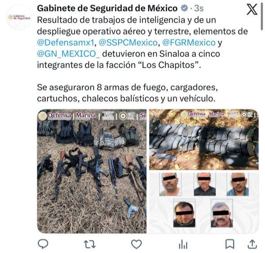Share the post with the upload arrow icon

pos(252,244)
